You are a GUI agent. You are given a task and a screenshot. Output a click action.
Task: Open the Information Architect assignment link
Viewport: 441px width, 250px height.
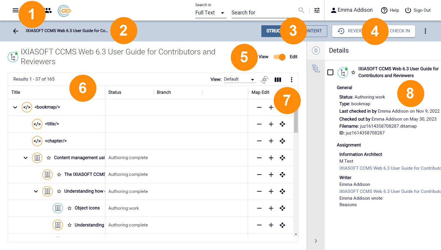click(x=390, y=168)
